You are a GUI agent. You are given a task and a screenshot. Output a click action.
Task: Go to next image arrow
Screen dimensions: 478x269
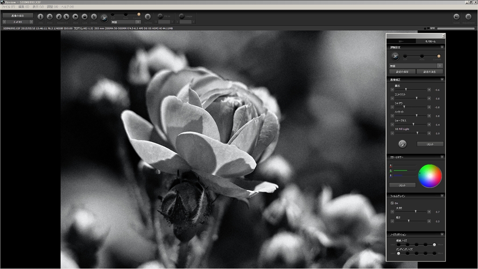coord(31,22)
